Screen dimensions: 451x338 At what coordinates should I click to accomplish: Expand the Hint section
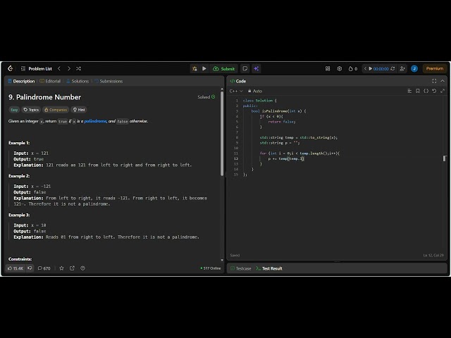coord(79,110)
